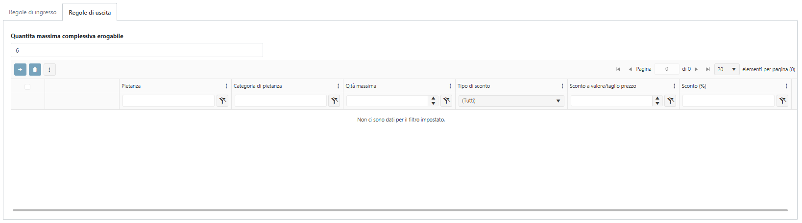802x223 pixels.
Task: Clear the Sconto a valore/taglio prezzo filter
Action: [x=670, y=101]
